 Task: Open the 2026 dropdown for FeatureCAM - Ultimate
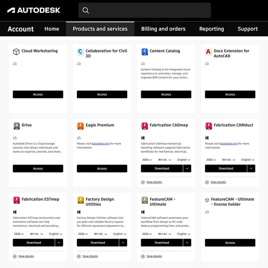pos(147,234)
